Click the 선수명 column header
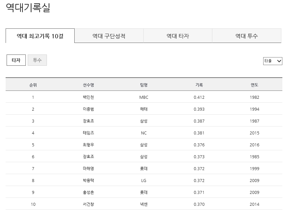The height and width of the screenshot is (219, 285). (x=88, y=85)
